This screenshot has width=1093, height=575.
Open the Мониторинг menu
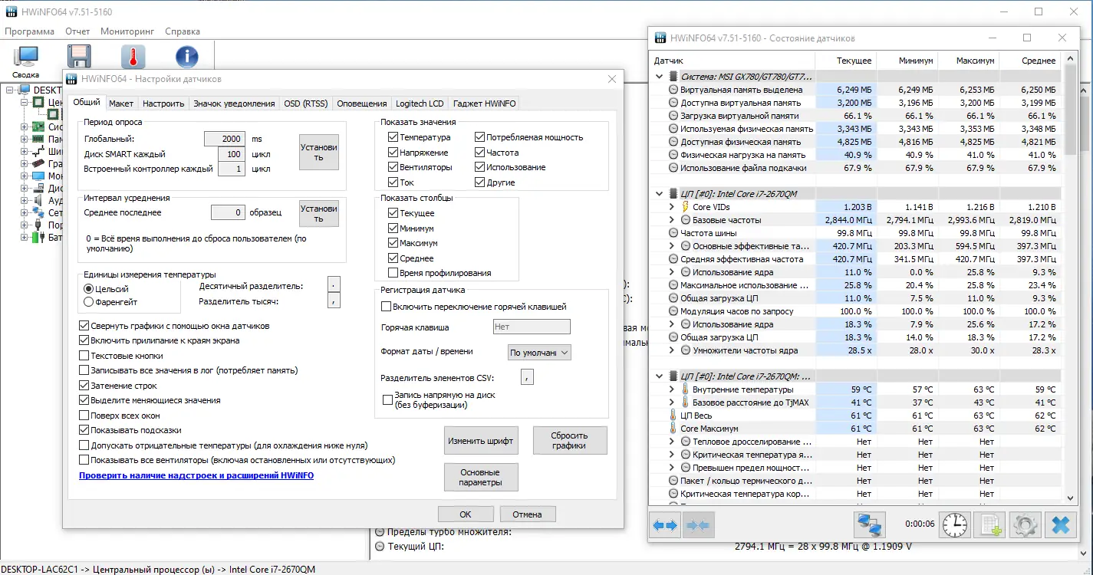point(127,31)
